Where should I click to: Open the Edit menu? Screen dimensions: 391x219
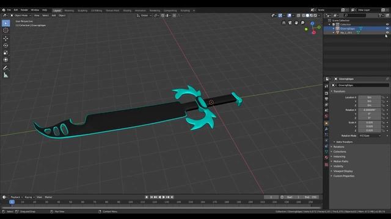16,10
